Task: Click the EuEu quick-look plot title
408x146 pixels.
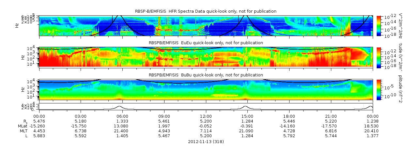Action: [x=206, y=43]
